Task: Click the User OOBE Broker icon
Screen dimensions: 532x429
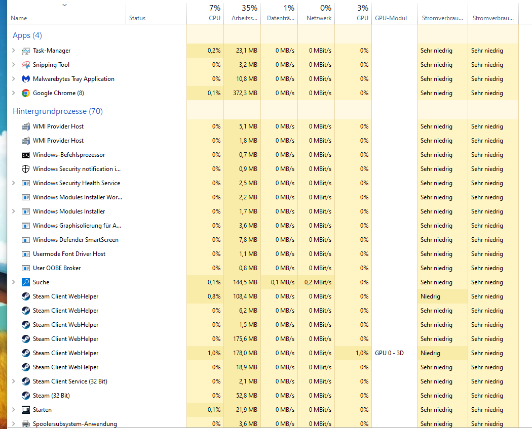Action: pos(26,269)
